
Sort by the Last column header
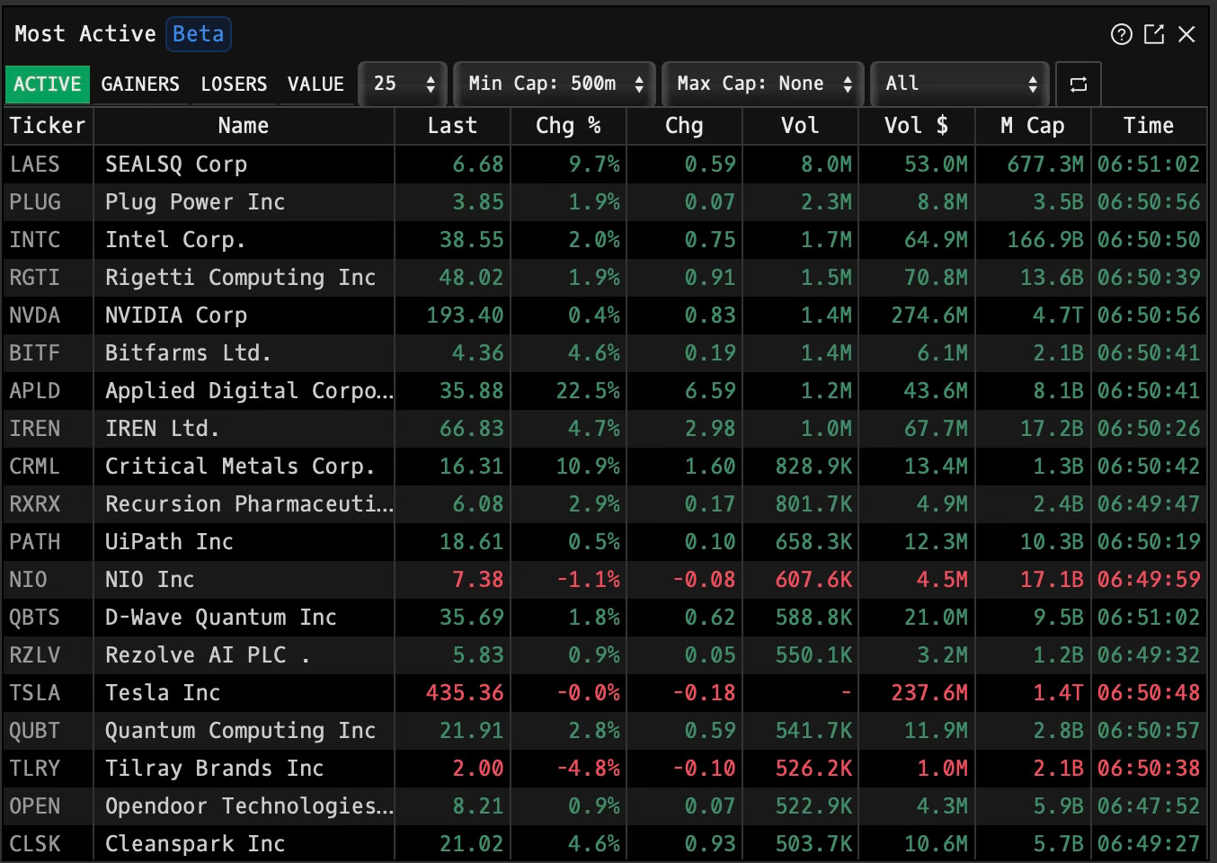[452, 126]
